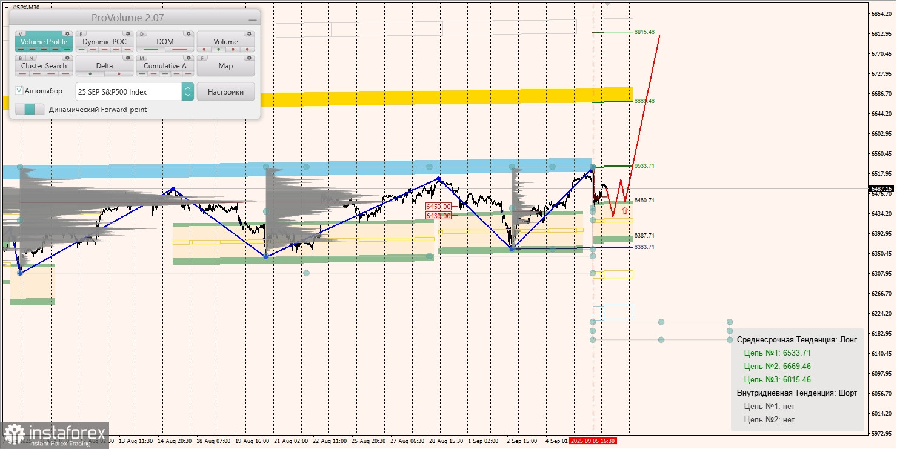The height and width of the screenshot is (449, 897).
Task: Click the F hotkey tag on Map
Action: click(202, 58)
